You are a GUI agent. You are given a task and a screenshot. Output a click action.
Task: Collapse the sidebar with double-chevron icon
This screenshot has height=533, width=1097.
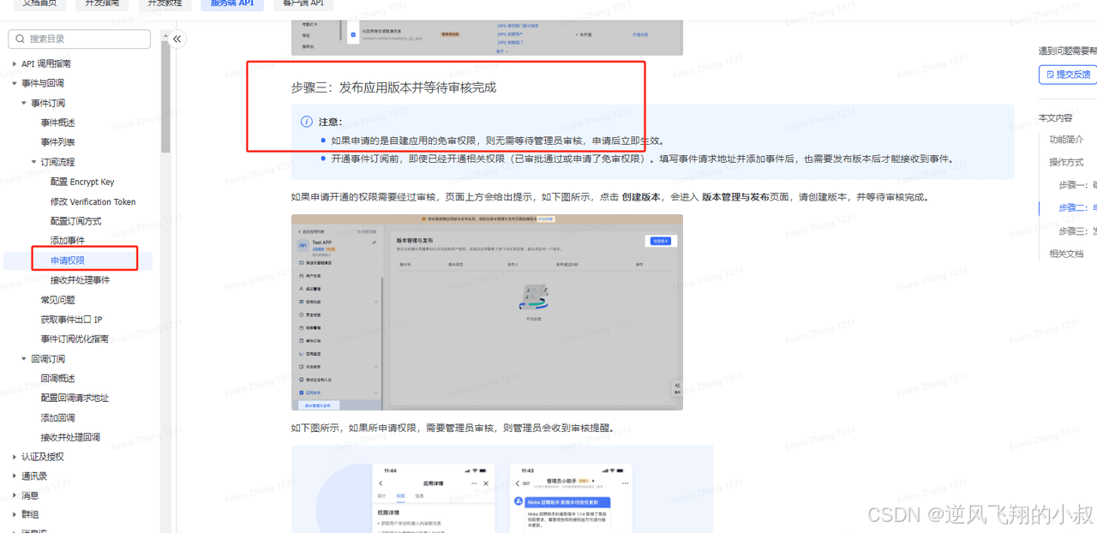(177, 39)
